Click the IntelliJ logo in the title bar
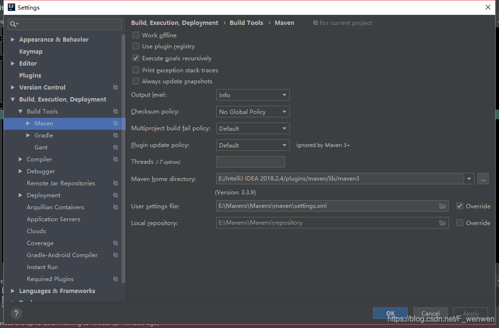Viewport: 499px width, 328px height. [x=11, y=7]
